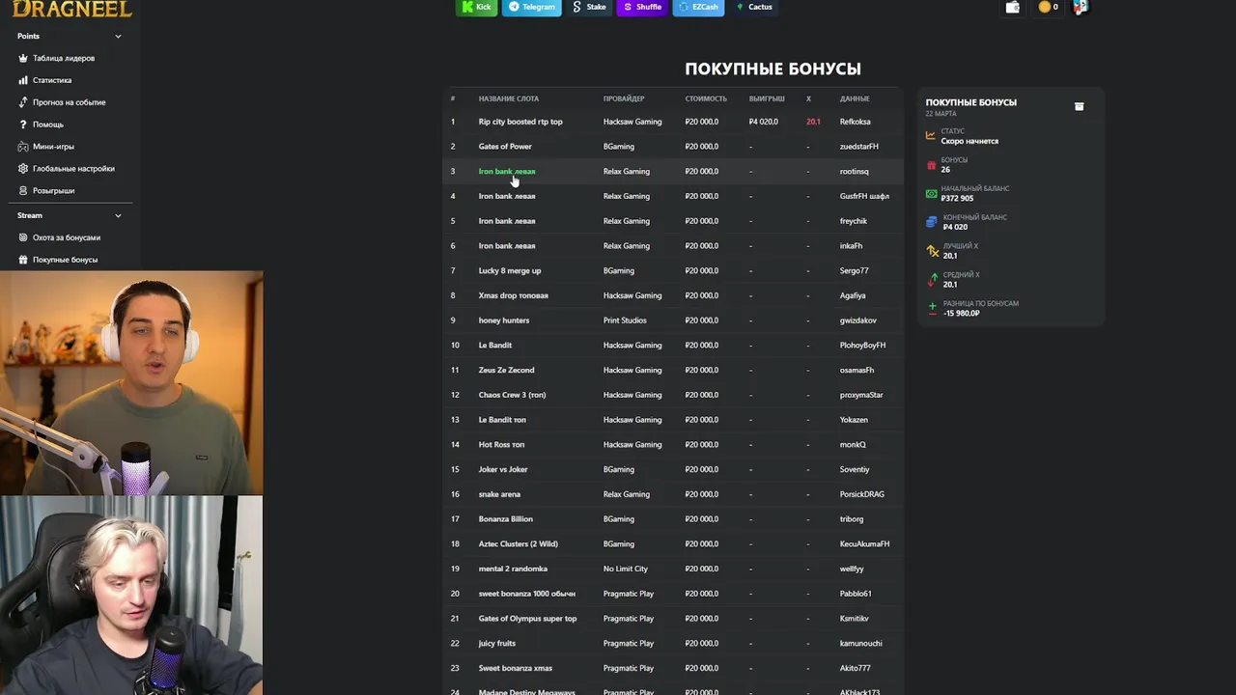Click the webcam of streamer with white headphones
Screen dimensions: 1236x695
coord(131,382)
